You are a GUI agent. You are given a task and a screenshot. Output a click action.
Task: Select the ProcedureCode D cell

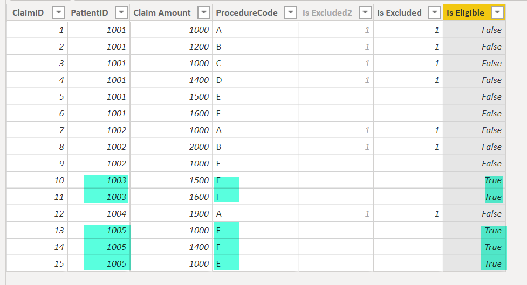(256, 80)
